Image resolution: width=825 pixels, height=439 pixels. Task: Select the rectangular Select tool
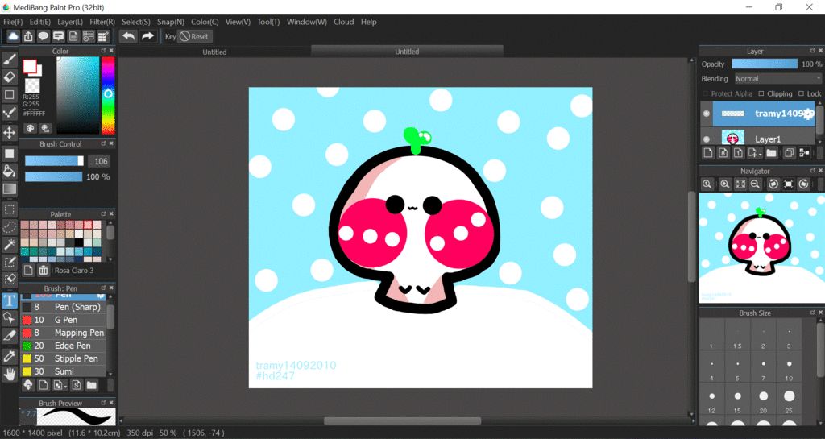point(10,209)
